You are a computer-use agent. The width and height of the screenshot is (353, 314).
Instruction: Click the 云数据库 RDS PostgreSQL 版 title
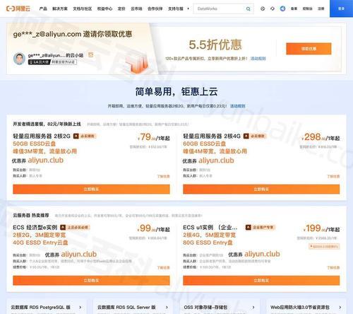click(41, 307)
